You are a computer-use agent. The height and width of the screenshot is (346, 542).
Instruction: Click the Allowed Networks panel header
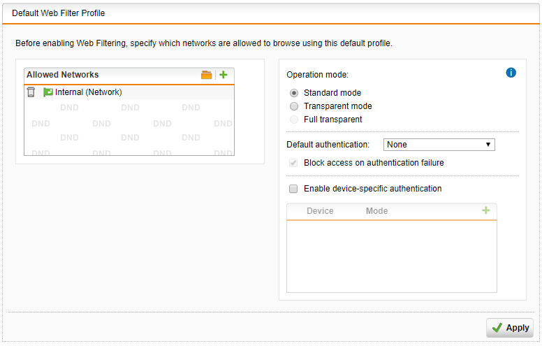(63, 75)
